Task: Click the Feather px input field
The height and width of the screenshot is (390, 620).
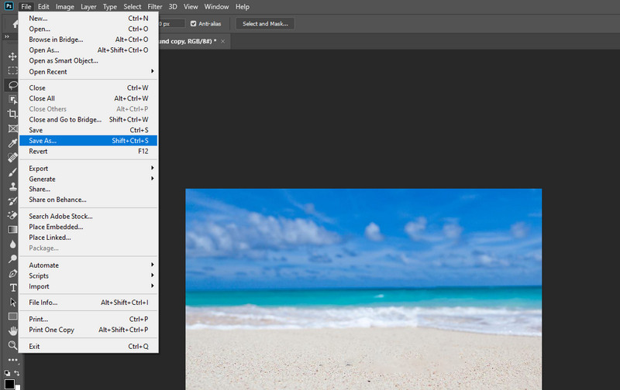Action: (x=172, y=23)
